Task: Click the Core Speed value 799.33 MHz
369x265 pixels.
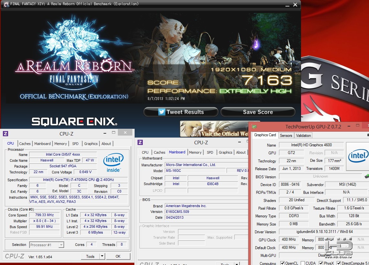Action: 44,215
